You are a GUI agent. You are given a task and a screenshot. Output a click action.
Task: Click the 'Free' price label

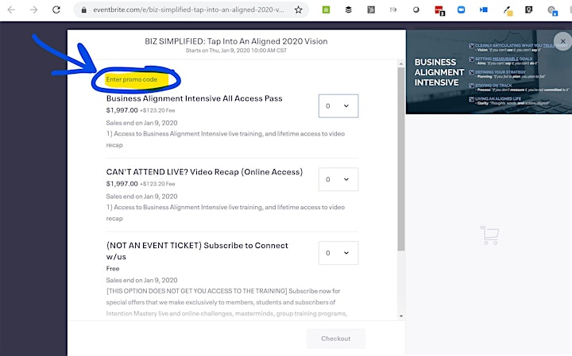click(x=113, y=269)
